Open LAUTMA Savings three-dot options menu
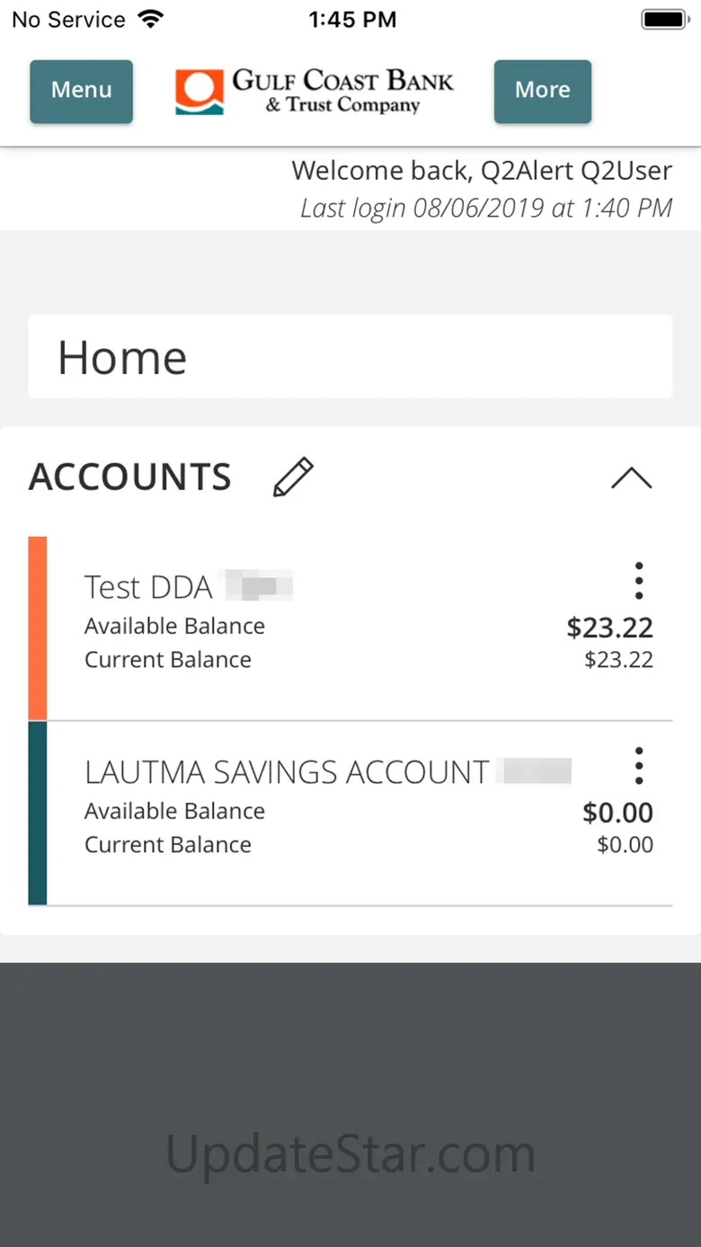Image resolution: width=701 pixels, height=1247 pixels. coord(639,766)
